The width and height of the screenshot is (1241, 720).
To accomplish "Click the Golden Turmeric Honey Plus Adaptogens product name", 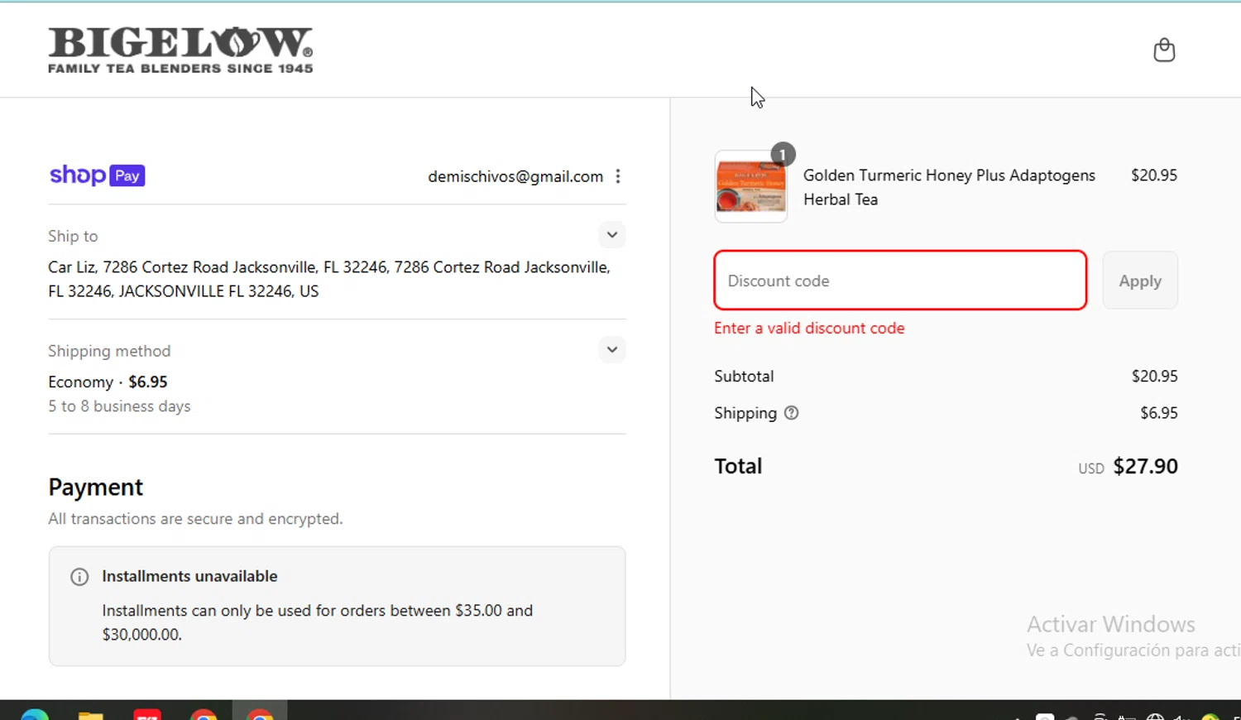I will (x=949, y=187).
